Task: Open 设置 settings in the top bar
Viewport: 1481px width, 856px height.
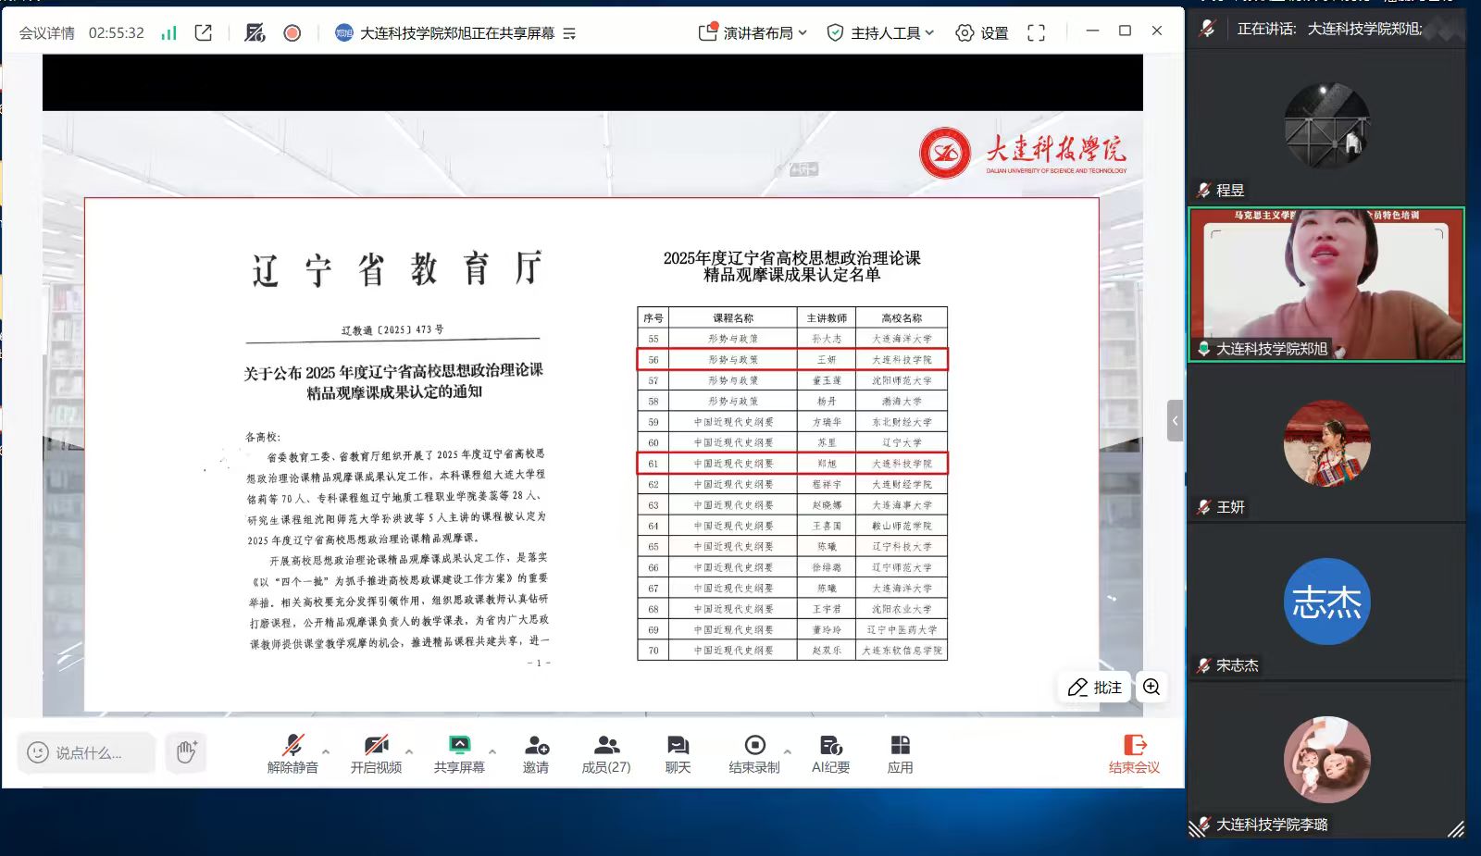Action: coord(982,33)
